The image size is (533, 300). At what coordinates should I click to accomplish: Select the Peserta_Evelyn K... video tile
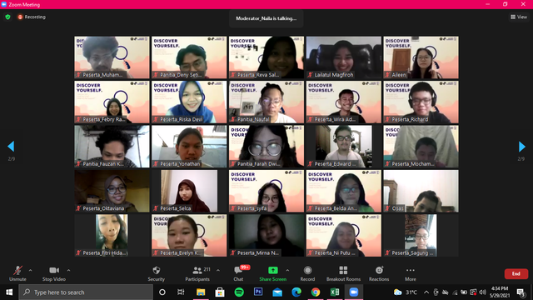pos(189,235)
